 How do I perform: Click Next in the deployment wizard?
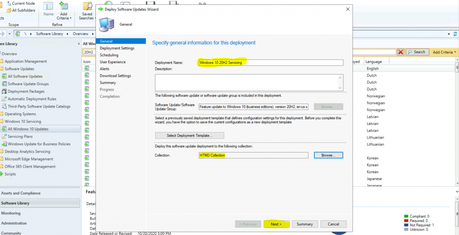point(276,224)
